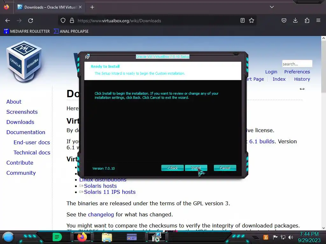Click the installer icon in setup title bar
This screenshot has width=326, height=244.
click(x=88, y=57)
